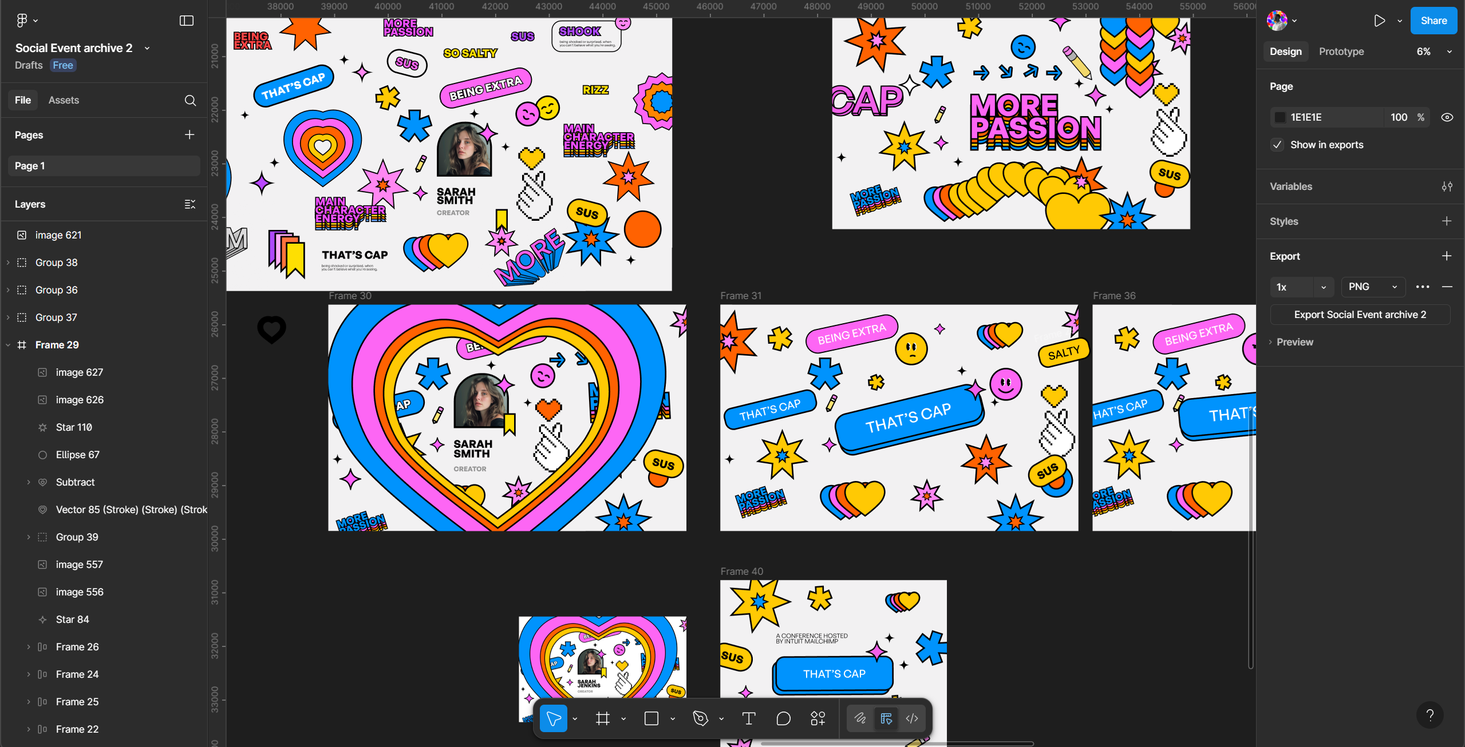Open the Actions tool in toolbar
The height and width of the screenshot is (747, 1465).
coord(818,718)
